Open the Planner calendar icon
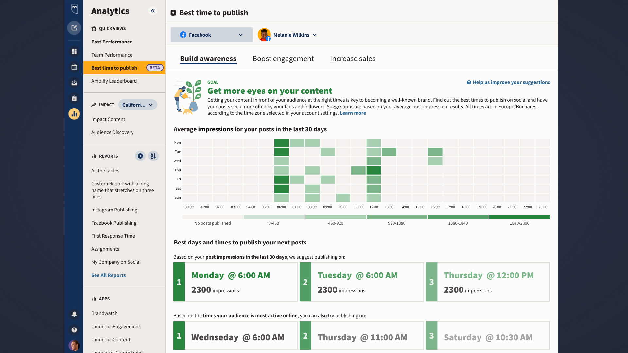Viewport: 628px width, 353px height. 74,67
